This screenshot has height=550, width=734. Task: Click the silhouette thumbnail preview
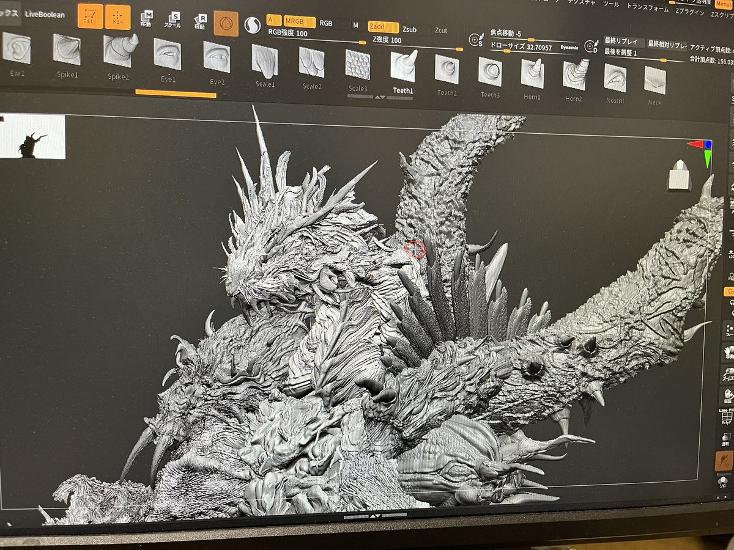coord(32,136)
